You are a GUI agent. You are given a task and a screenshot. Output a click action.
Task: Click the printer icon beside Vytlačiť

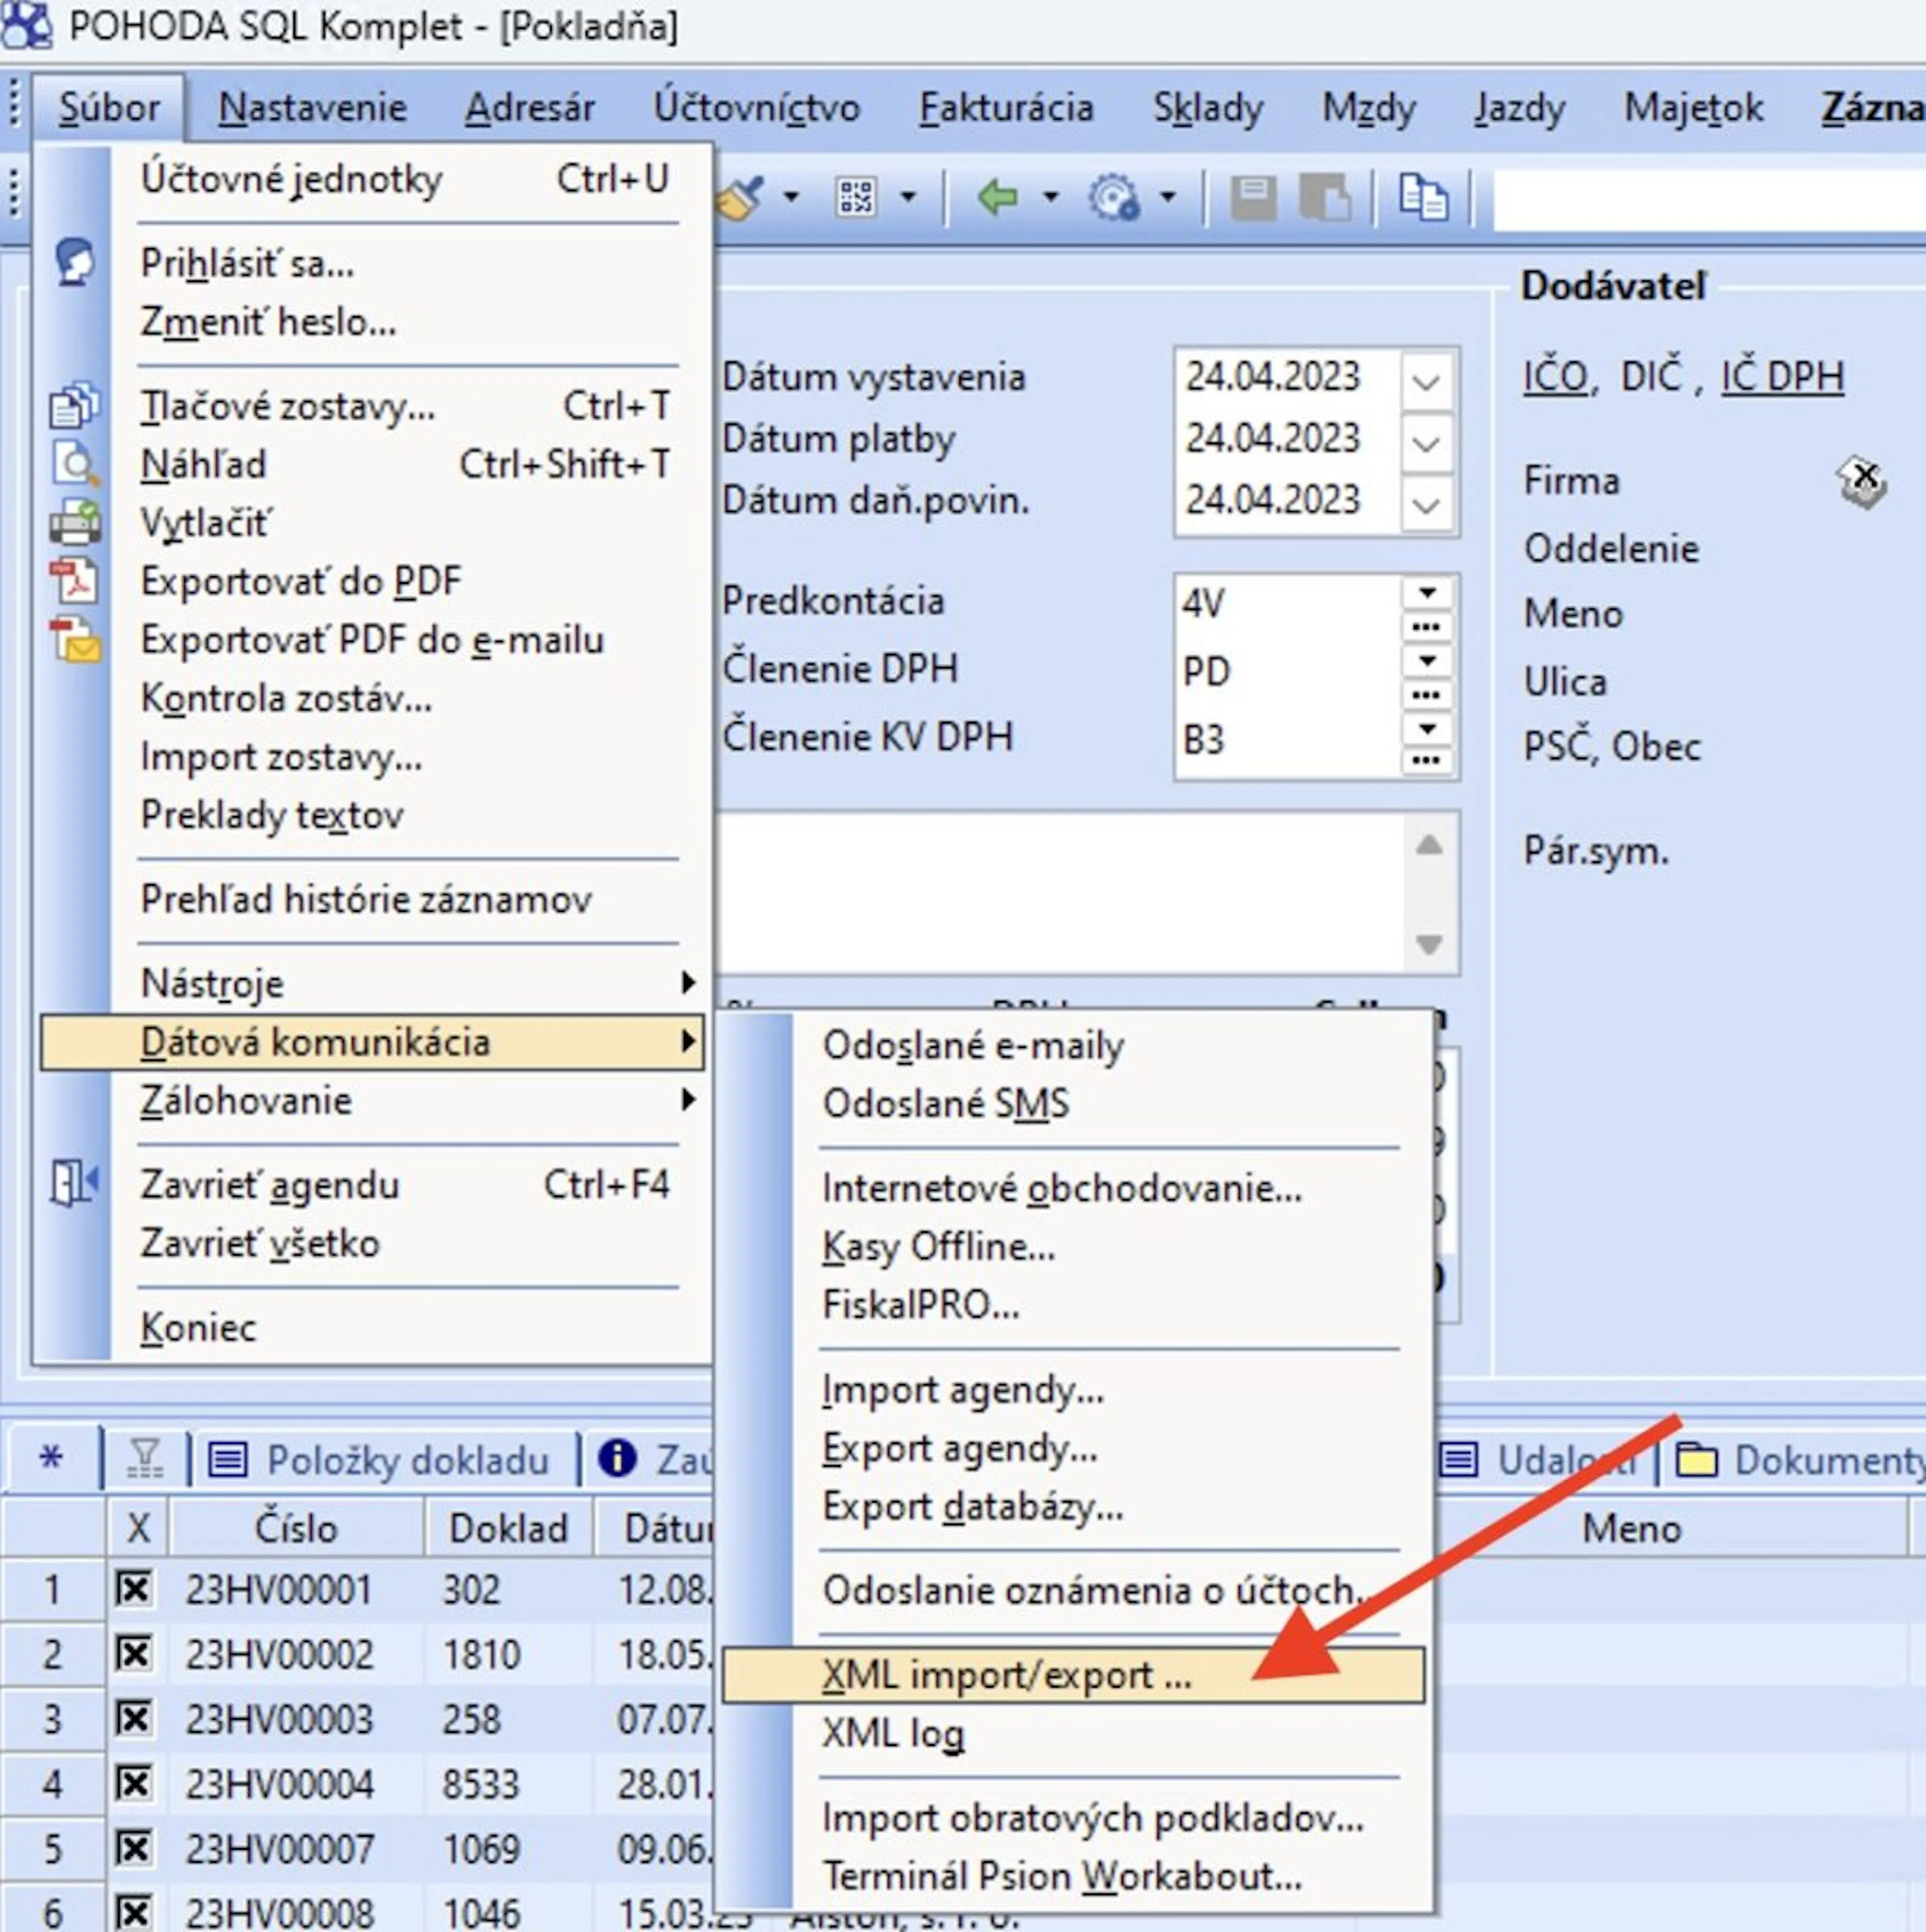[x=75, y=522]
